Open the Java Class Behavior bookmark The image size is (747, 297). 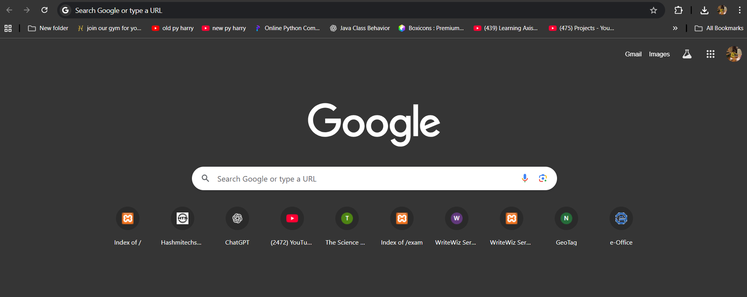360,28
